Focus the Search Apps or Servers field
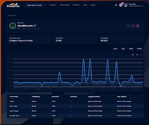This screenshot has width=149, height=125. [34, 5]
